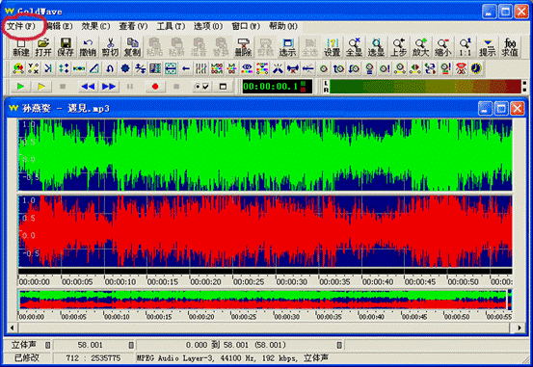The height and width of the screenshot is (367, 533).
Task: Undo with the 撤销 toolbar button
Action: 88,47
